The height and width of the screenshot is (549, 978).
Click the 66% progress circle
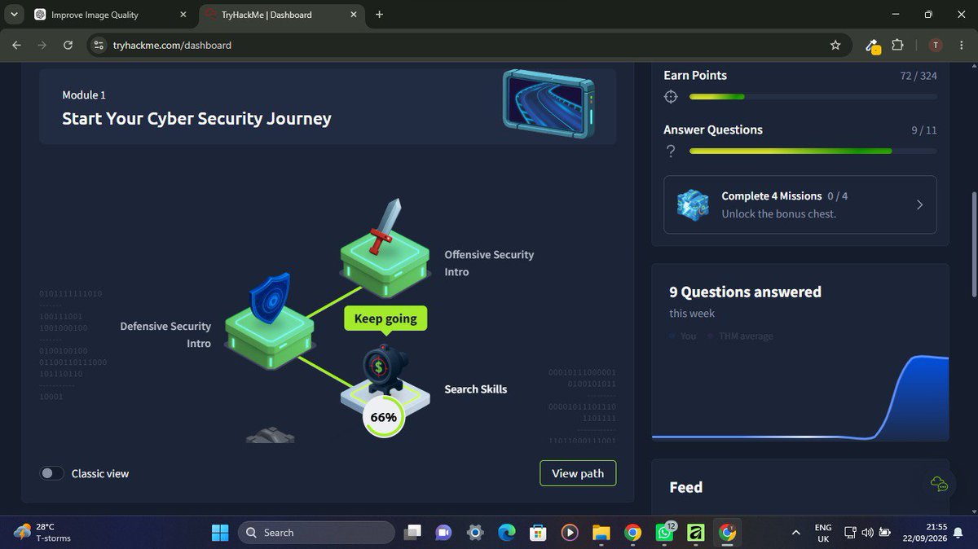coord(383,417)
